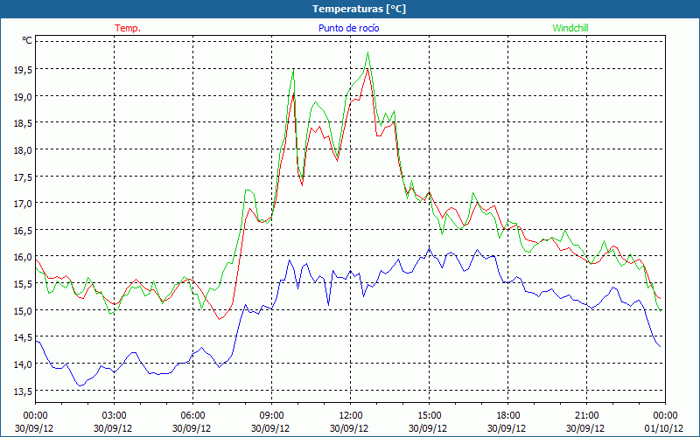Click the "03:00" time label
Viewport: 700px width, 437px height.
[x=115, y=416]
